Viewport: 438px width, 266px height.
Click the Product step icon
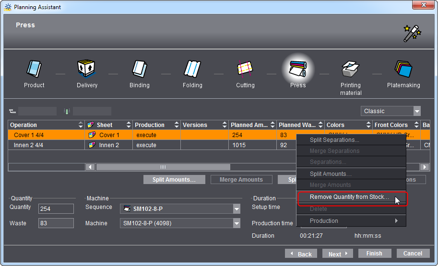[34, 70]
